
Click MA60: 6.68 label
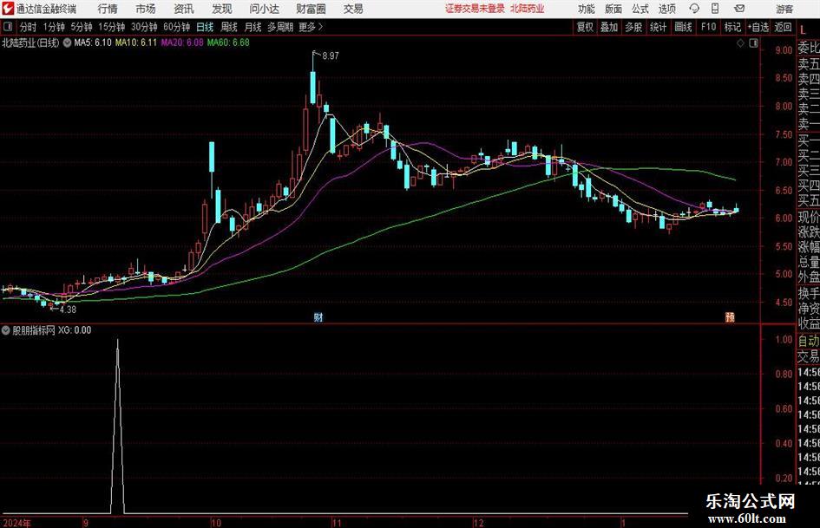tap(228, 42)
